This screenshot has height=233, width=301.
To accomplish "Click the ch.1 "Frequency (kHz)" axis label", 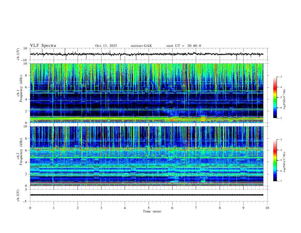I will (x=21, y=88).
